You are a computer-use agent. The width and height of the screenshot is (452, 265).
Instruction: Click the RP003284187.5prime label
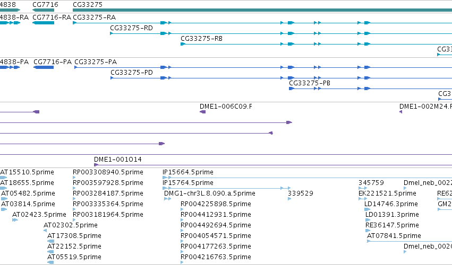pyautogui.click(x=108, y=193)
